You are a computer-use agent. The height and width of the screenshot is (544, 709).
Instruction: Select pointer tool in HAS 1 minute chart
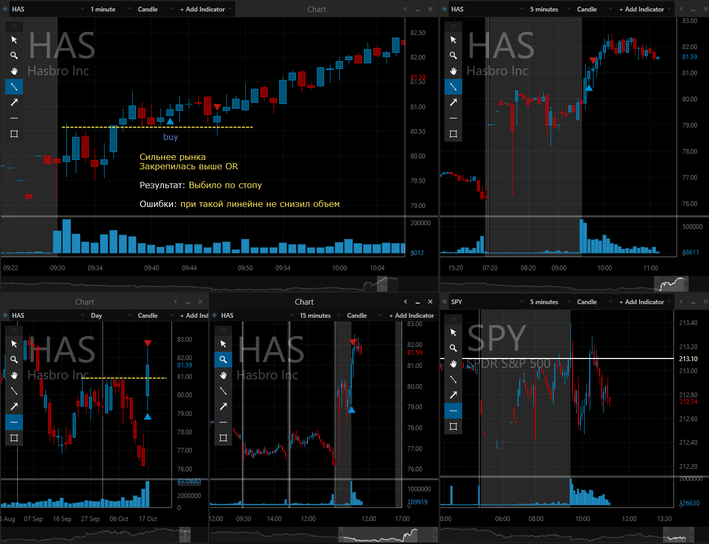click(x=14, y=40)
